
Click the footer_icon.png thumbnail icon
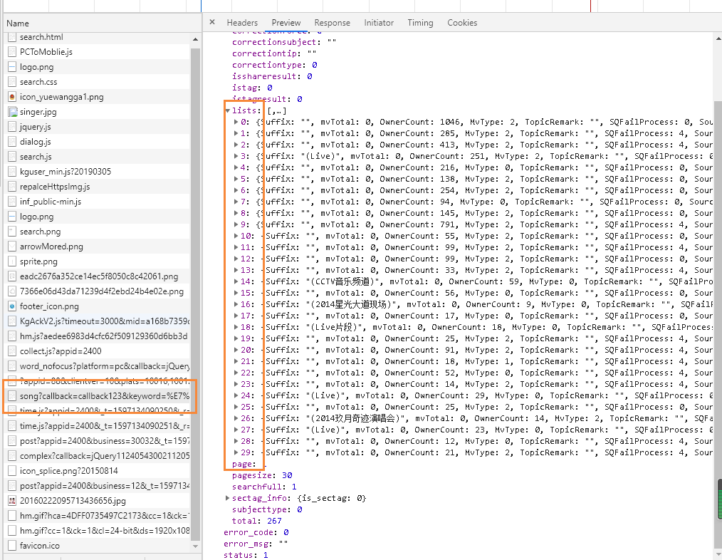coord(12,306)
